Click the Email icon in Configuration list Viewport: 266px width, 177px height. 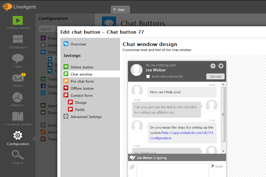click(x=43, y=38)
